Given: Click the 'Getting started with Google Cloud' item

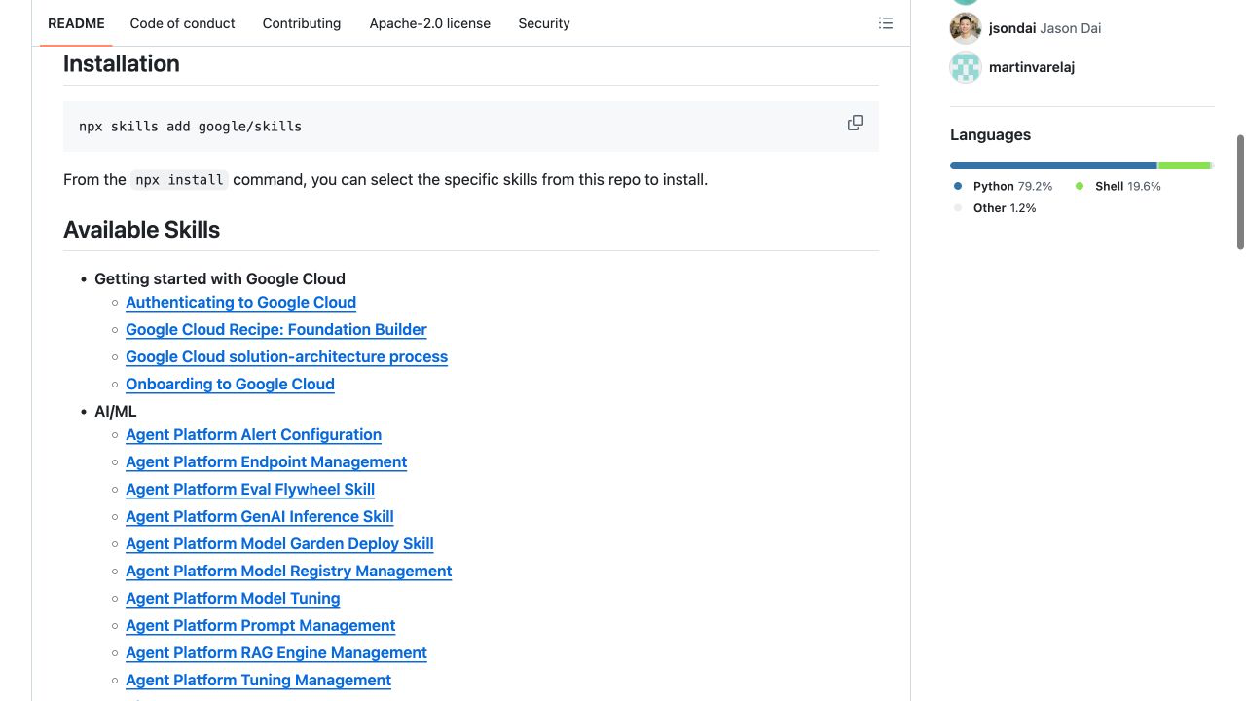Looking at the screenshot, I should pyautogui.click(x=220, y=278).
